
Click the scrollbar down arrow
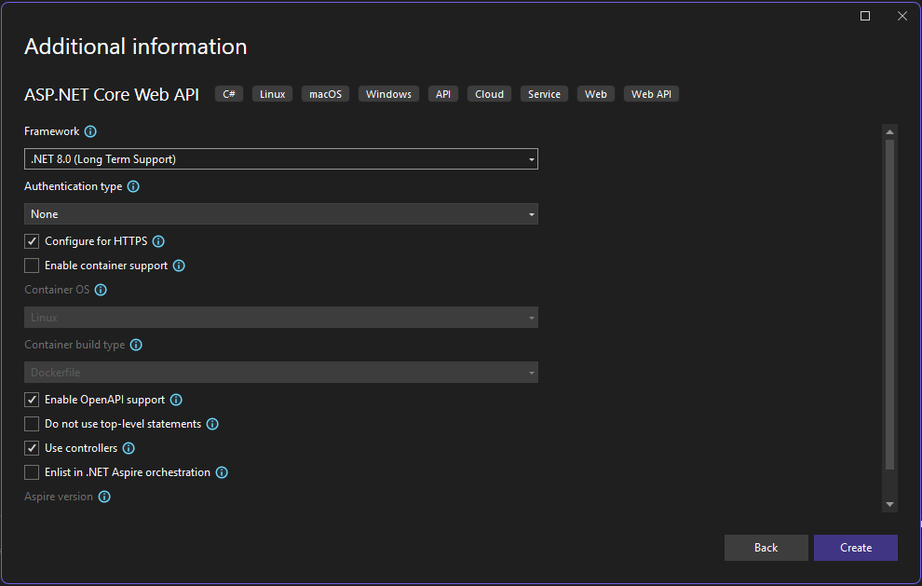889,504
